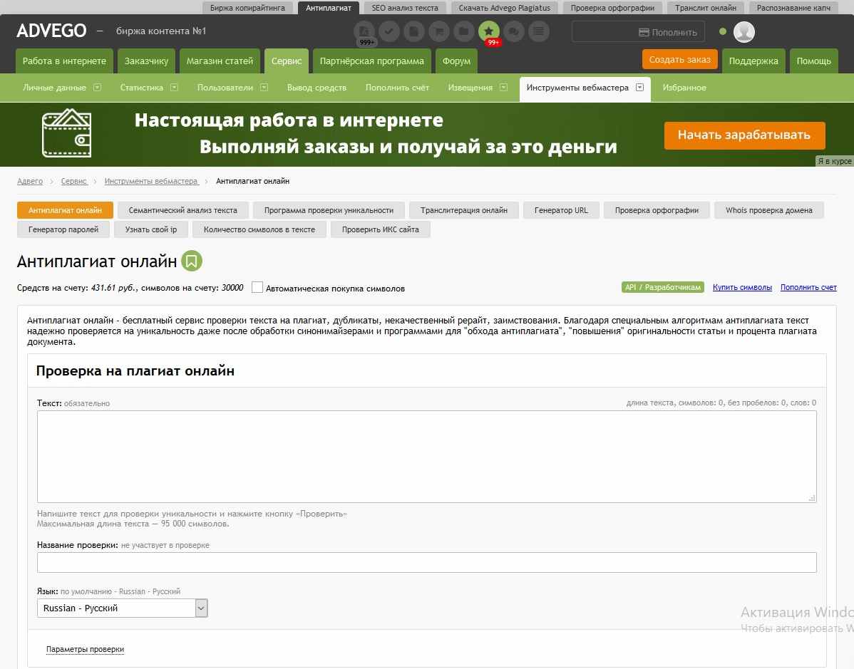Click into the Название проверки input field
The height and width of the screenshot is (669, 854).
426,562
